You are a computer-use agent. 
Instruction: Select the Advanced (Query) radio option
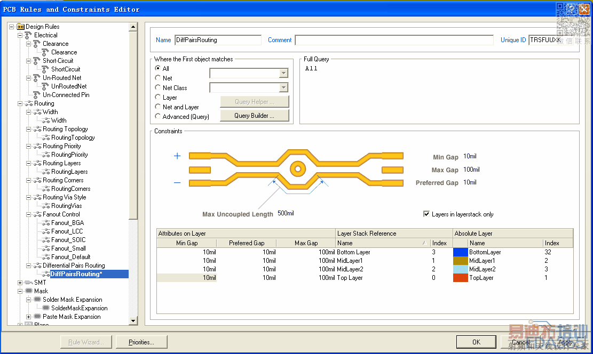pyautogui.click(x=158, y=116)
